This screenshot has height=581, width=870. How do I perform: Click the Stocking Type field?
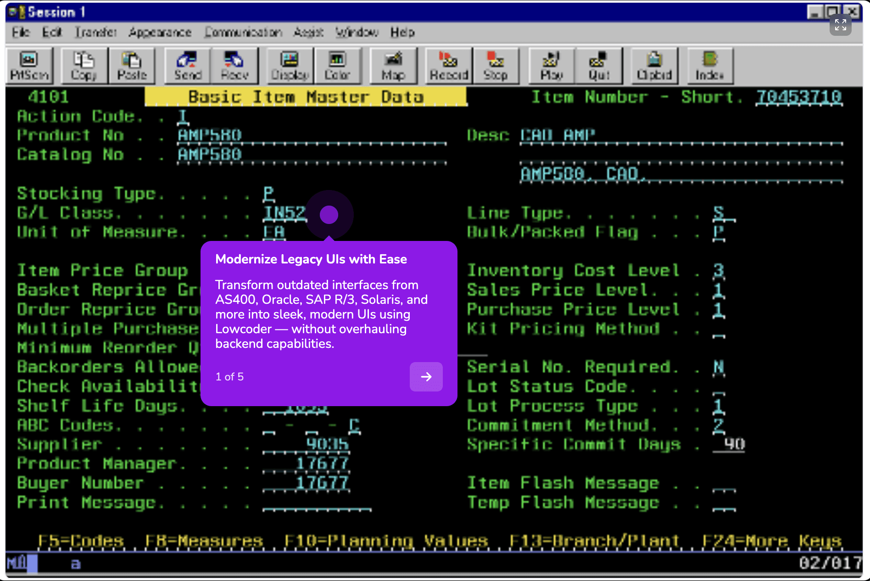(x=269, y=194)
